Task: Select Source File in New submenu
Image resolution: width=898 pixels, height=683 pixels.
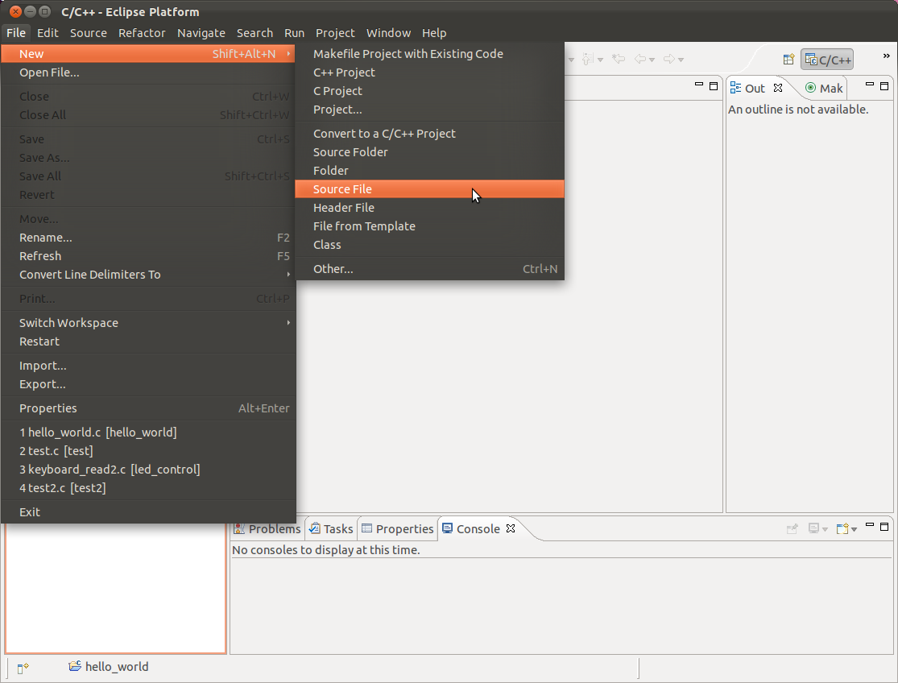Action: coord(429,189)
